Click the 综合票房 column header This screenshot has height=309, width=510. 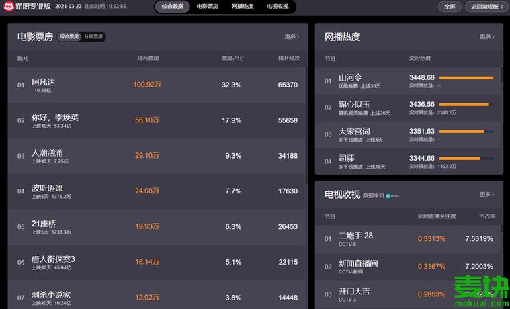pos(148,58)
